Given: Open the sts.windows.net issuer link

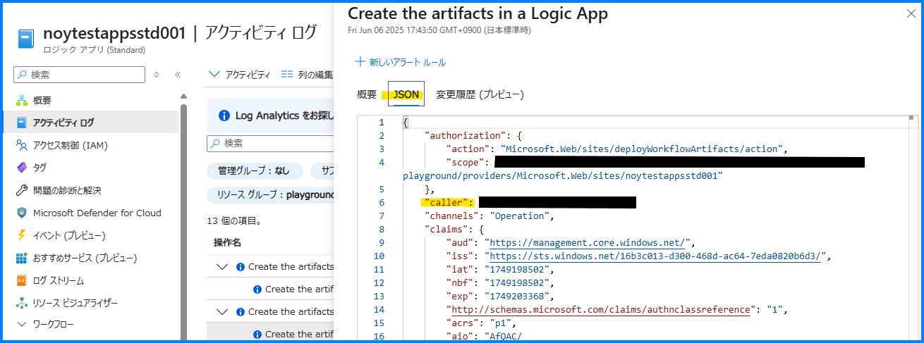Looking at the screenshot, I should click(x=655, y=256).
